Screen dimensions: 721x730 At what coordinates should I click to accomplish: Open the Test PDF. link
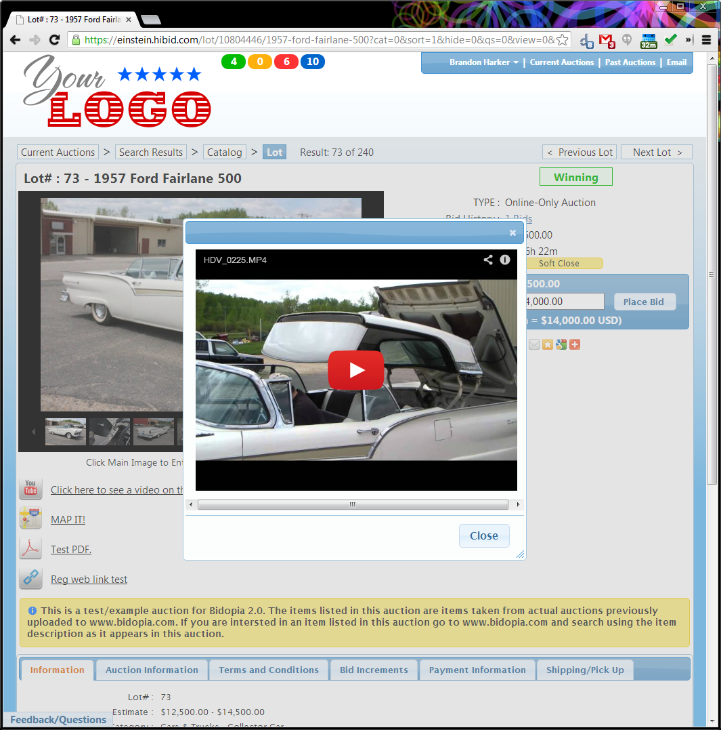[x=71, y=549]
